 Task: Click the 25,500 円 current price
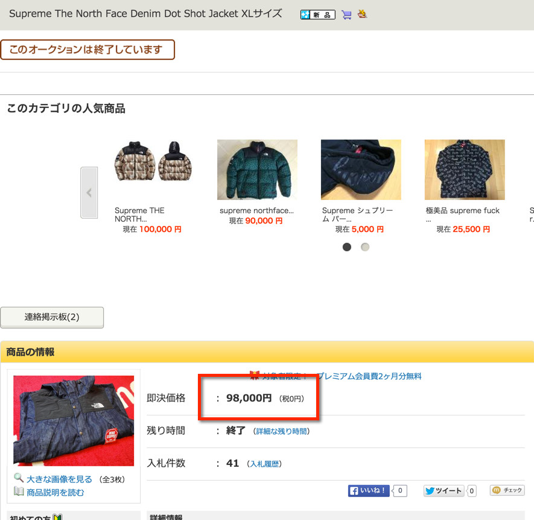coord(471,229)
